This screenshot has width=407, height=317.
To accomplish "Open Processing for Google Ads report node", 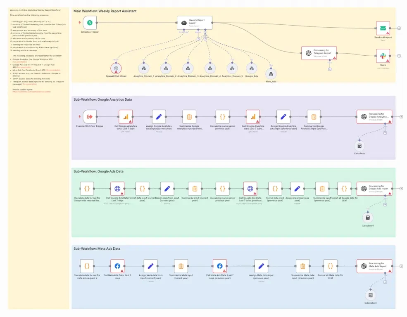I will 374,189.
